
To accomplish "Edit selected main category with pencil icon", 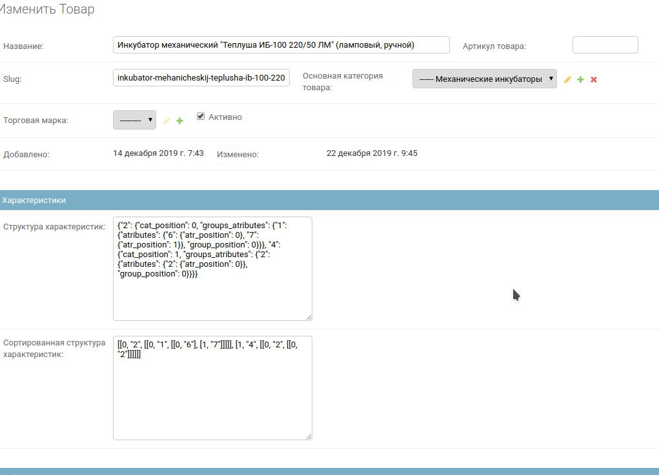I will [x=567, y=79].
